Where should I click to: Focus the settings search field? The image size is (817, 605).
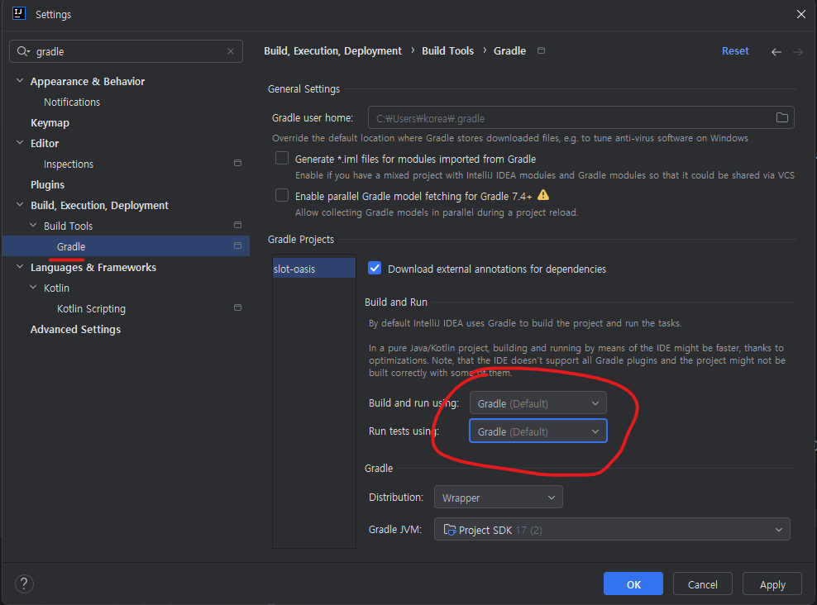point(126,51)
